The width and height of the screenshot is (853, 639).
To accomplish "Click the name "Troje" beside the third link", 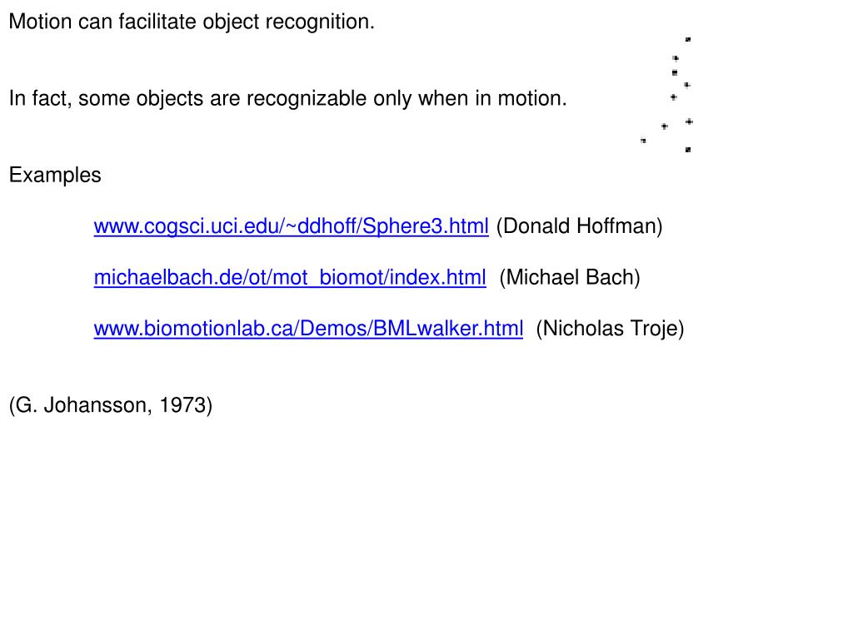I will pyautogui.click(x=658, y=329).
